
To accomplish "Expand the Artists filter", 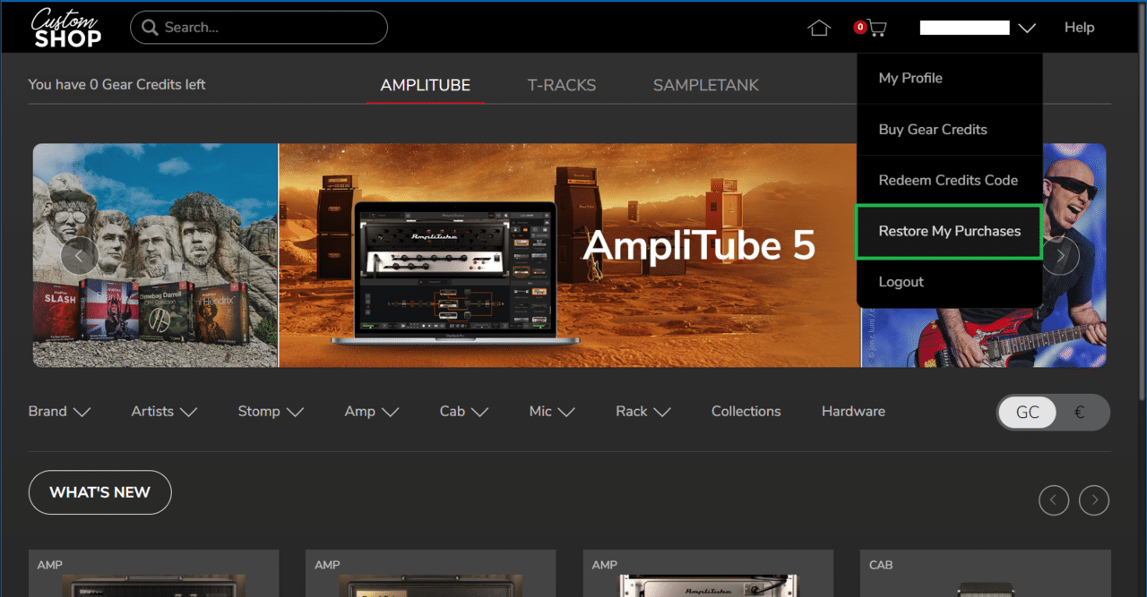I will pos(164,412).
